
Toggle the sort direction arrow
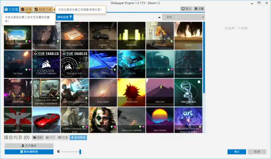(x=159, y=17)
